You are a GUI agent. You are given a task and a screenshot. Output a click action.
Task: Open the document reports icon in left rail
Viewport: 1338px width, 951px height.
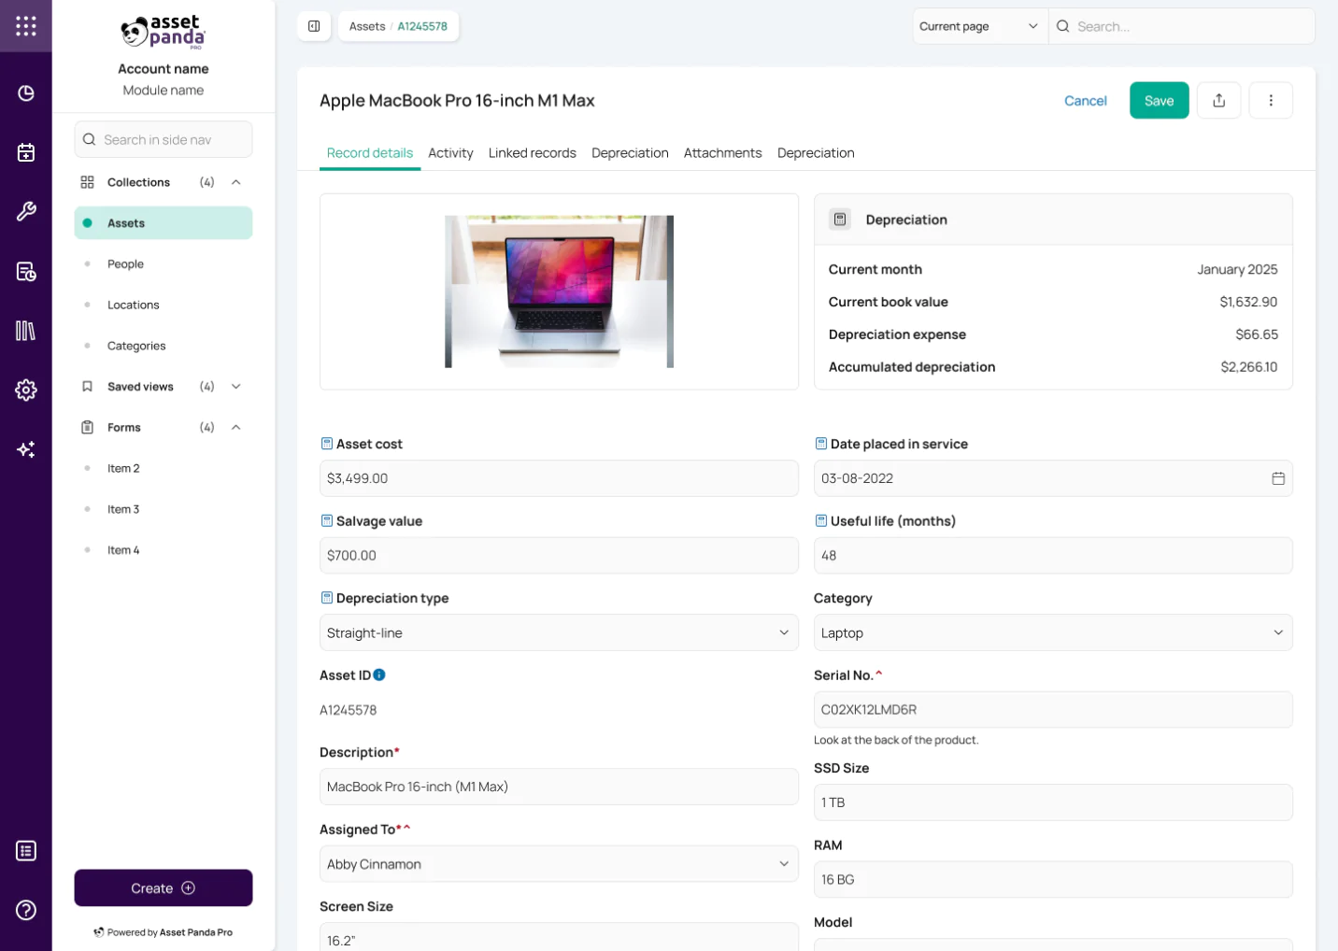click(x=26, y=271)
